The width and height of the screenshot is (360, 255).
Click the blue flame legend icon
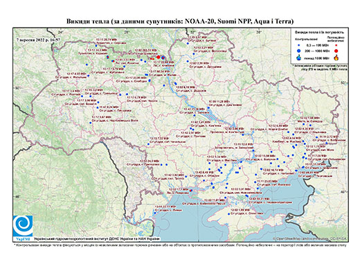[299, 58]
